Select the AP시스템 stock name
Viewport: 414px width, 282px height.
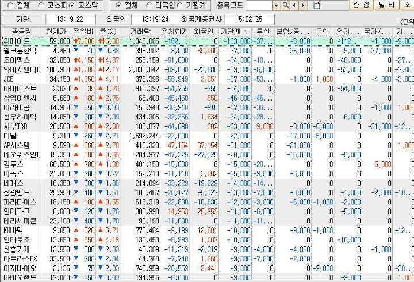point(17,145)
